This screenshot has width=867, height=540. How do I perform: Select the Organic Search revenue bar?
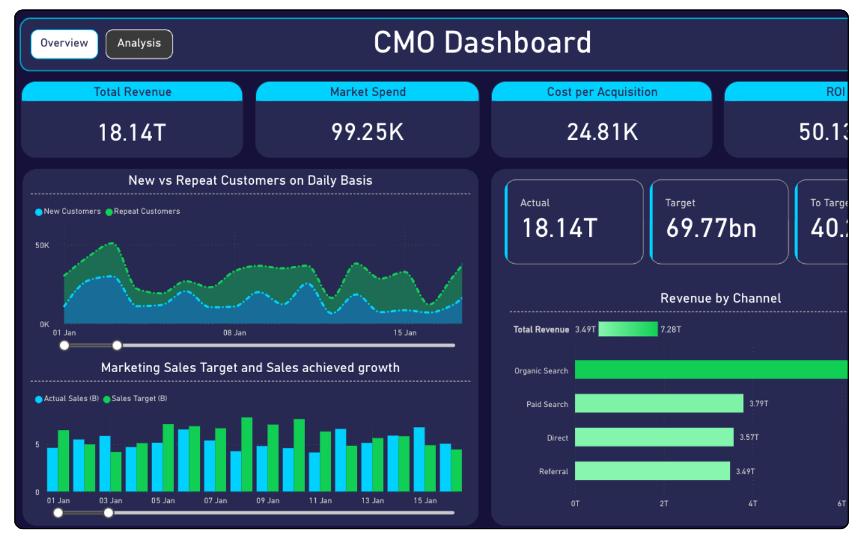pyautogui.click(x=711, y=370)
